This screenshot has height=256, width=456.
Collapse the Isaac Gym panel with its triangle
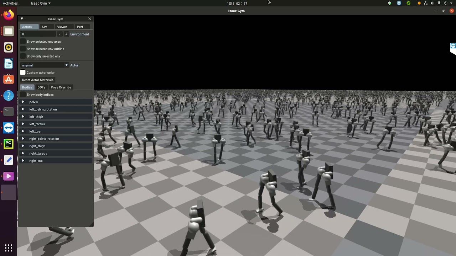click(22, 19)
